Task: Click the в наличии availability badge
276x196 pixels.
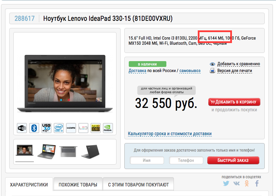Action: click(148, 64)
